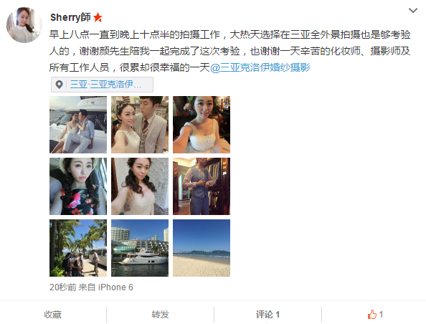426x324 pixels.
Task: Click the Sherry師 profile avatar
Action: pyautogui.click(x=24, y=24)
